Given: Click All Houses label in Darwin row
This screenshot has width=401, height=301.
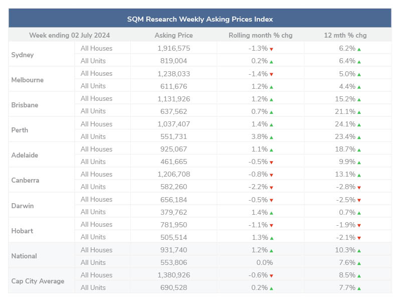Looking at the screenshot, I should click(96, 199).
